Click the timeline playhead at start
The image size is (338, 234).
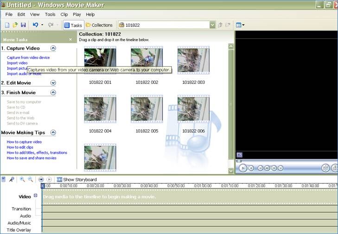43,186
